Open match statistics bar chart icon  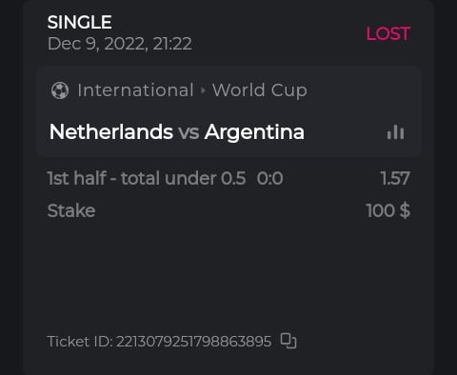tap(395, 132)
